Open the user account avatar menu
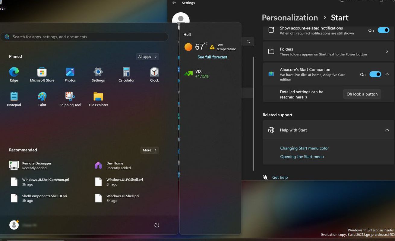This screenshot has height=241, width=395. (14, 225)
